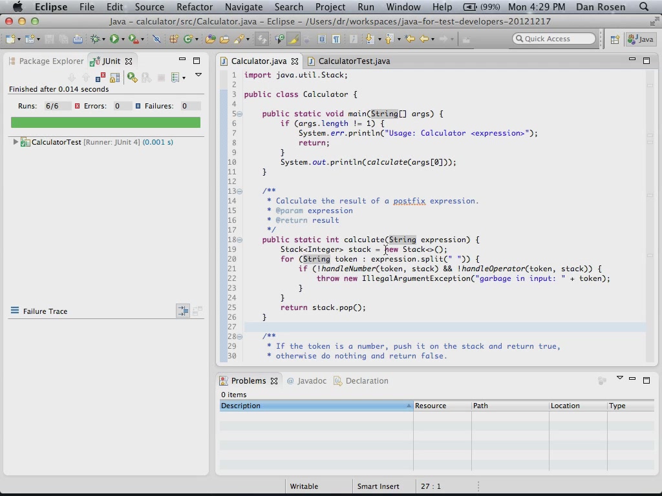Click the New Java Package icon
This screenshot has height=496, width=662.
[173, 39]
